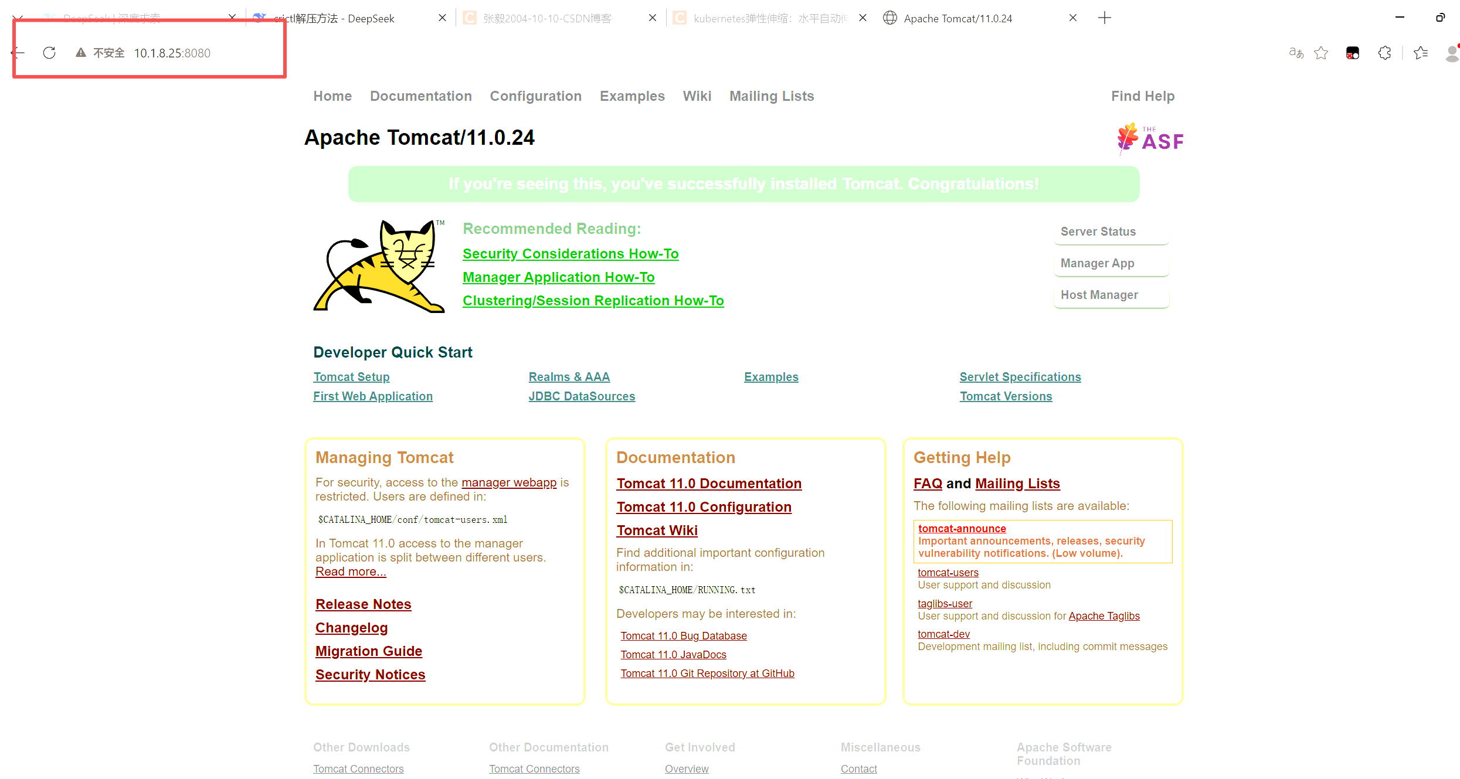Click Read more... under Managing Tomcat
1460x779 pixels.
click(x=351, y=572)
